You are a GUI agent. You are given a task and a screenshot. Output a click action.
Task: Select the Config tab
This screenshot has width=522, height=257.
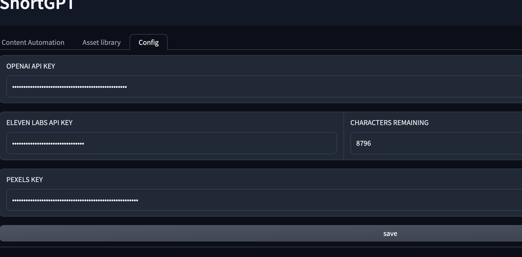point(148,42)
